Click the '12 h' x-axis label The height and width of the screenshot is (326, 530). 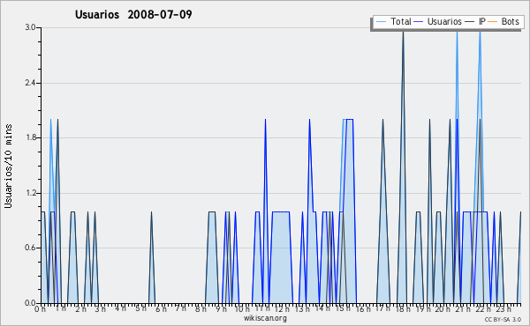click(x=282, y=308)
